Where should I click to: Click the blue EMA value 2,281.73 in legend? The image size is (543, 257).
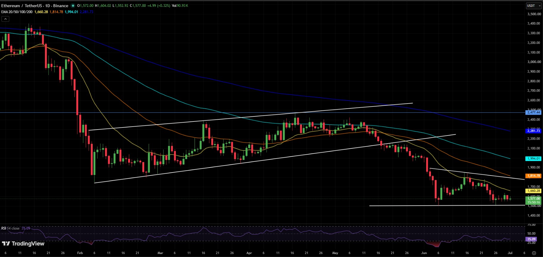coord(87,12)
